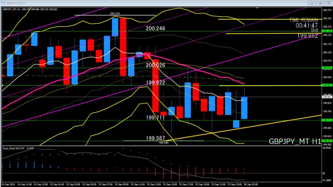Close the GBPJPY_MT,H1 chart window
The image size is (333, 187).
(328, 3)
